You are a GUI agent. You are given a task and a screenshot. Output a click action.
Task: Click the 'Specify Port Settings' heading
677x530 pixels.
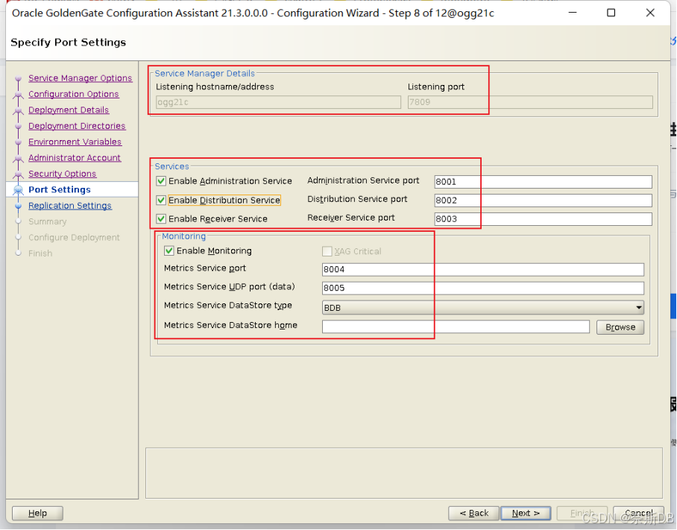click(68, 42)
